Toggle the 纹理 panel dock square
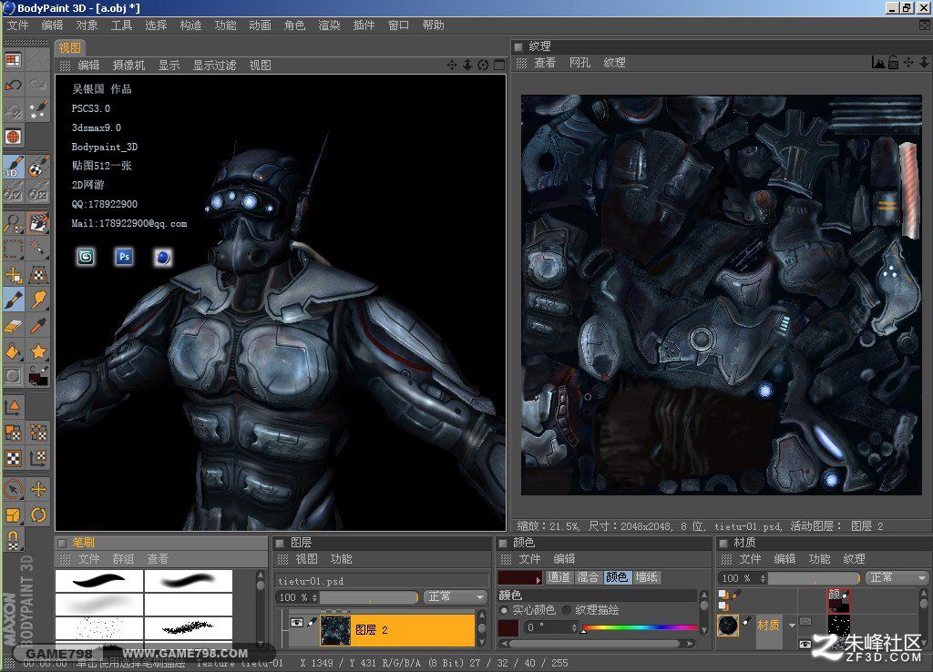Screen dimensions: 933x672 pyautogui.click(x=518, y=46)
